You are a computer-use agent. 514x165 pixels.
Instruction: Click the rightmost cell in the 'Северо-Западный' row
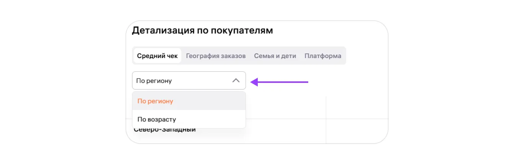click(356, 131)
